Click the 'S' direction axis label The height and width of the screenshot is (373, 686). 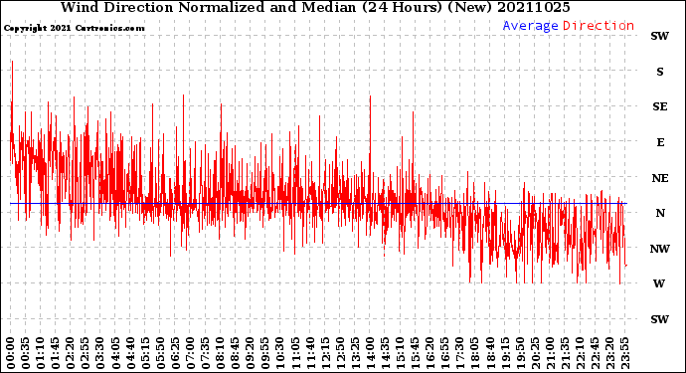660,72
